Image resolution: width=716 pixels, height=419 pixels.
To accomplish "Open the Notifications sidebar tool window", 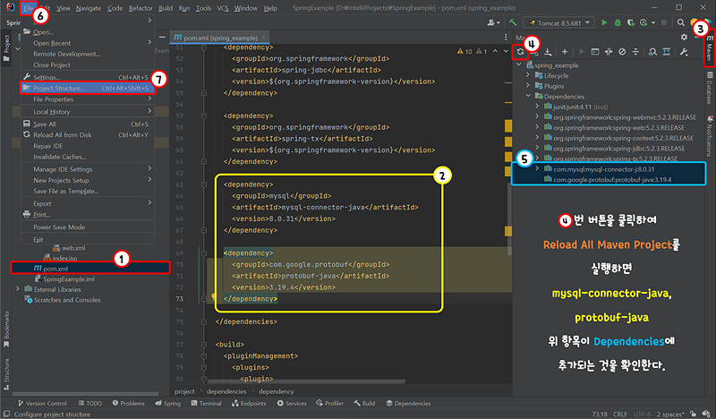I will coord(710,136).
